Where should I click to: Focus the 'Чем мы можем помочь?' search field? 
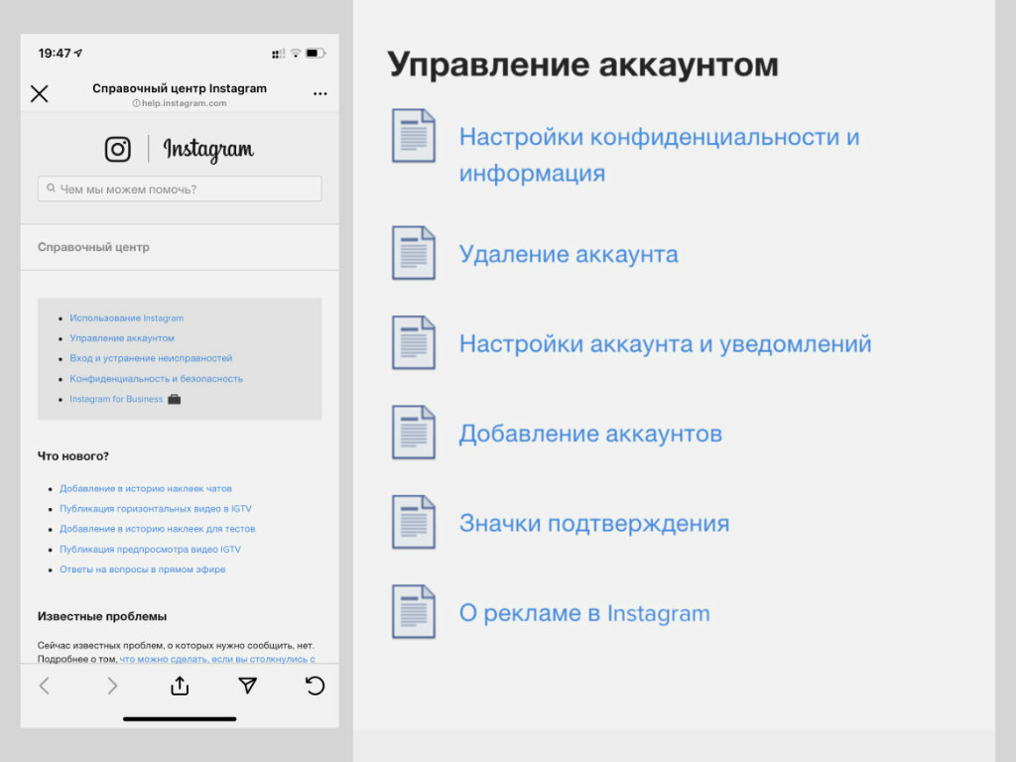click(x=180, y=189)
